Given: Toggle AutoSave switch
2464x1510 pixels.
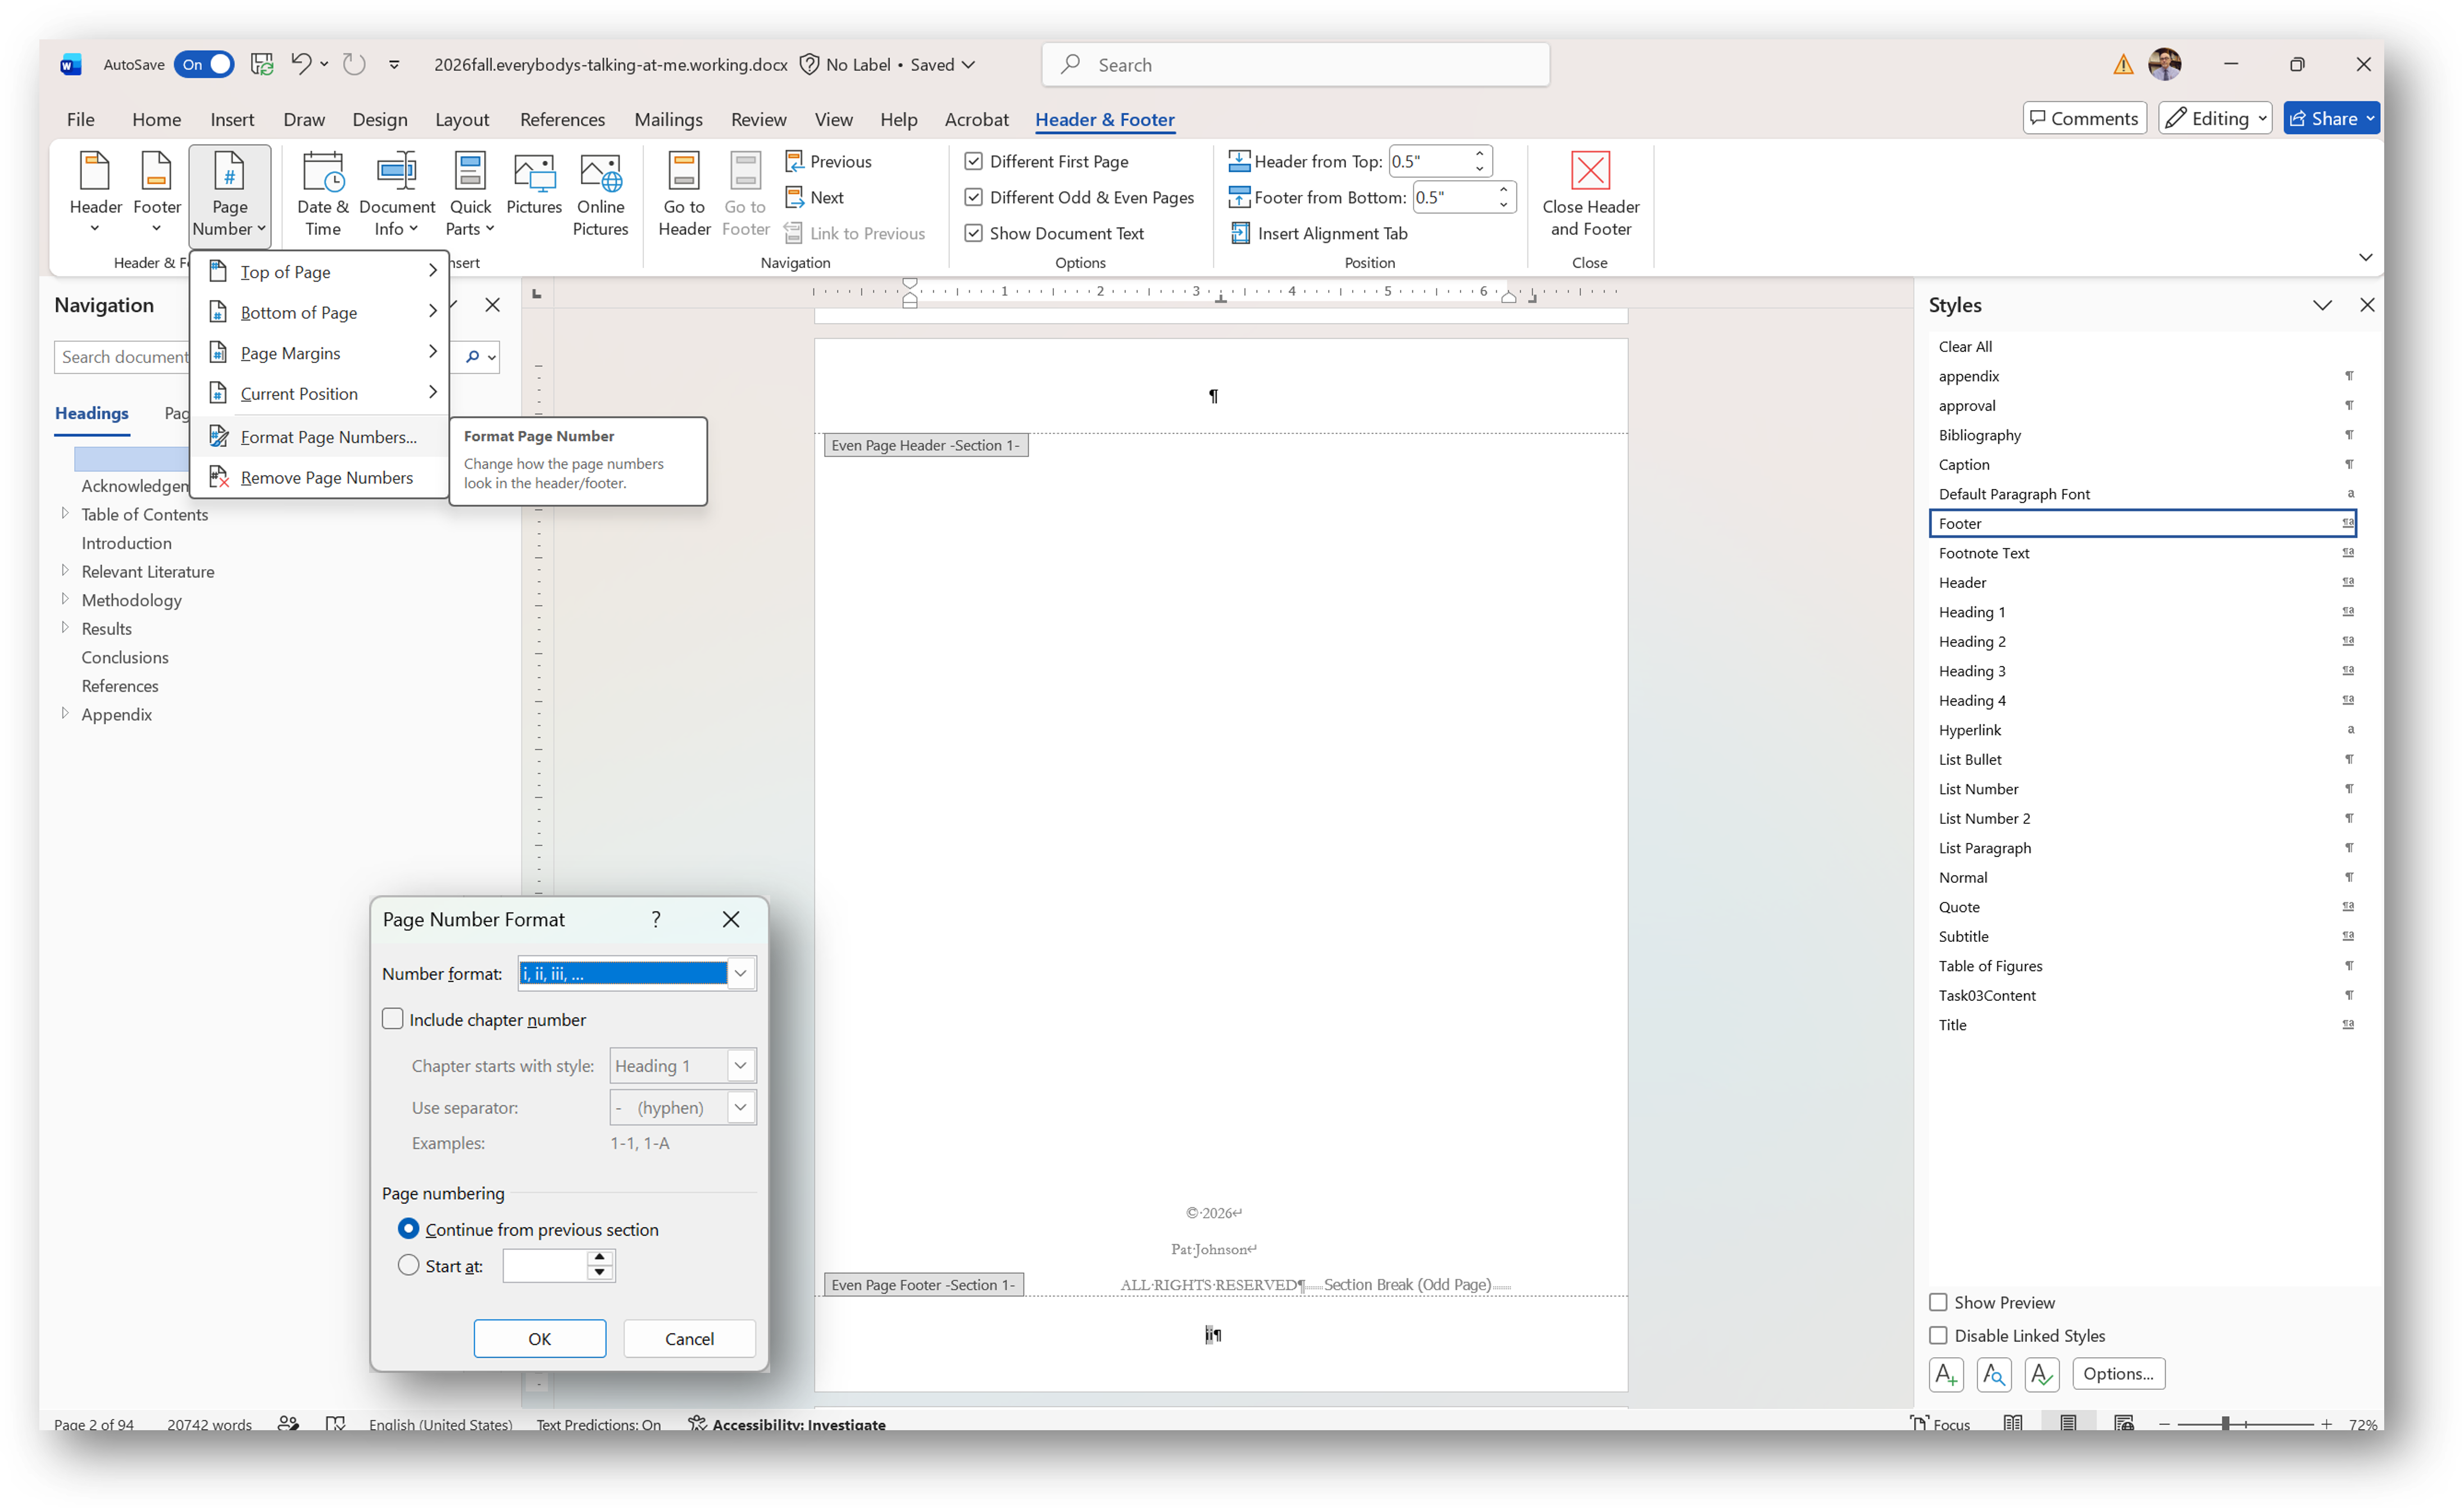Looking at the screenshot, I should [x=204, y=64].
